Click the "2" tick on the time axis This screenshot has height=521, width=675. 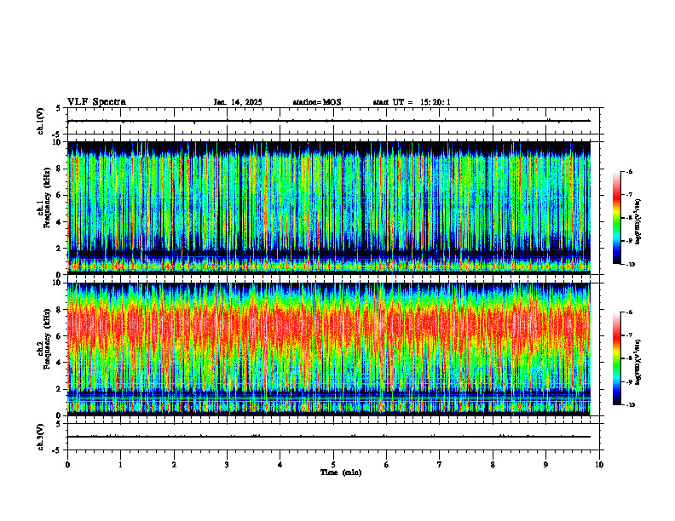[174, 465]
